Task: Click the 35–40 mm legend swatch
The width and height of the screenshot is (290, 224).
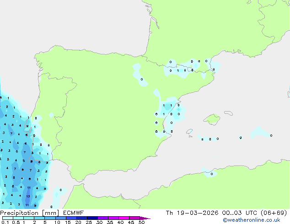Action: (113, 218)
